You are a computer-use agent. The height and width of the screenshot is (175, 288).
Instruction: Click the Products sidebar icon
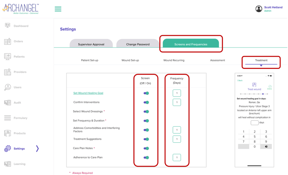8,133
